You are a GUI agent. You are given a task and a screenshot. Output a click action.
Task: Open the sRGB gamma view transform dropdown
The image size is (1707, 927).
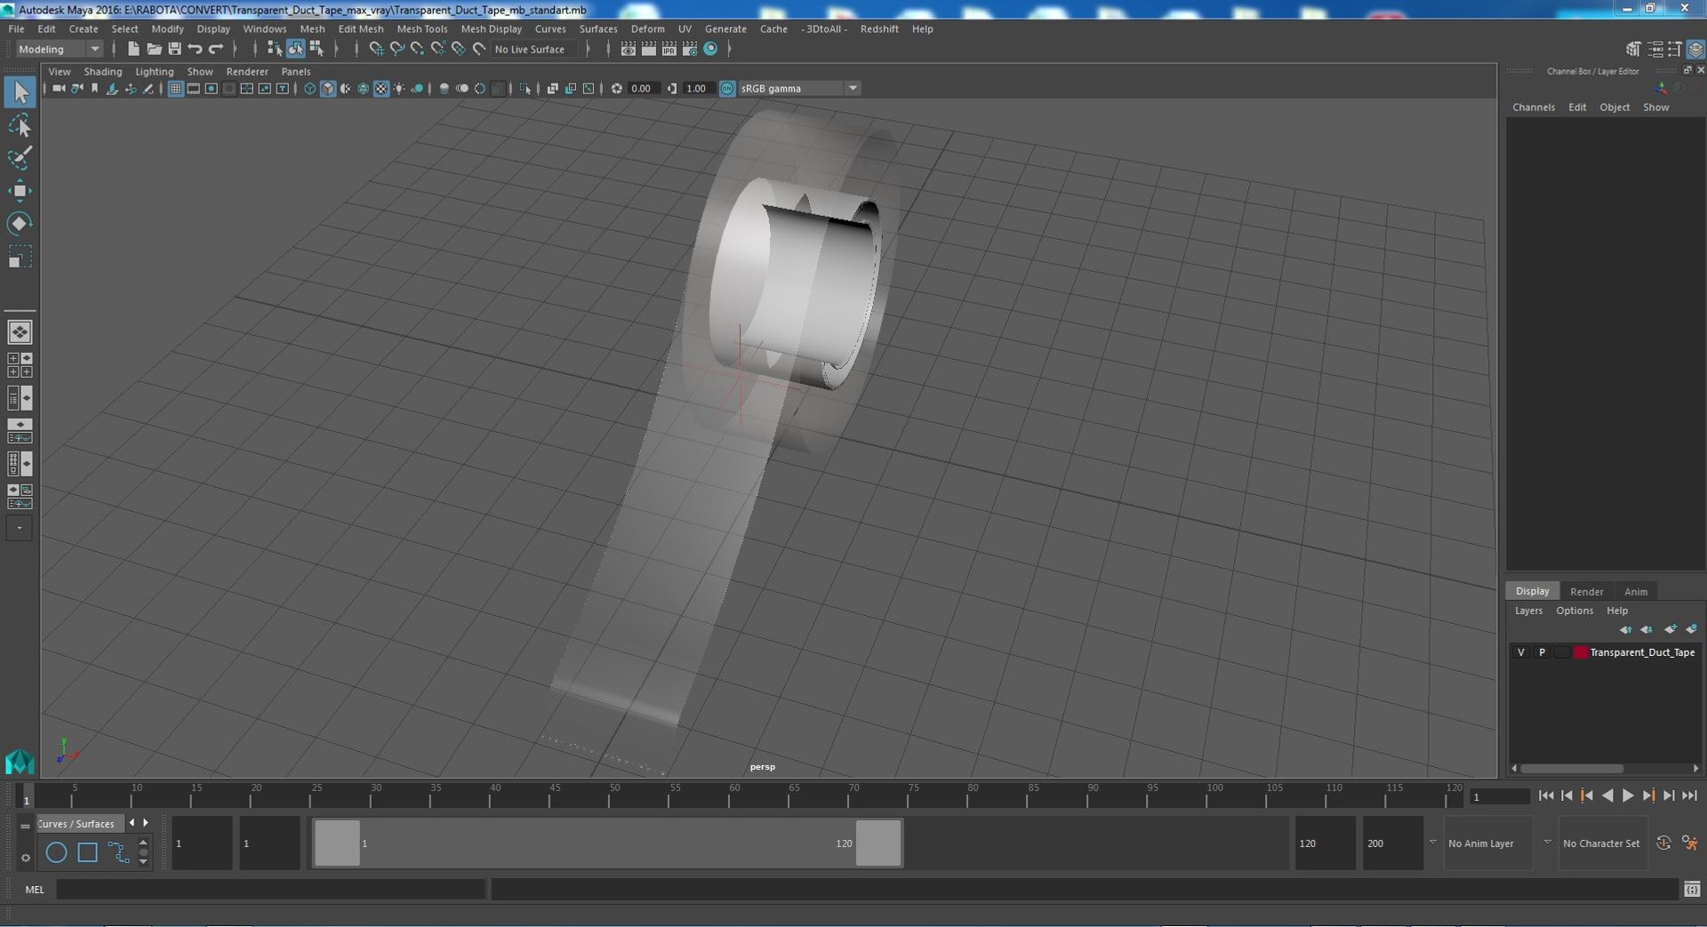[798, 88]
